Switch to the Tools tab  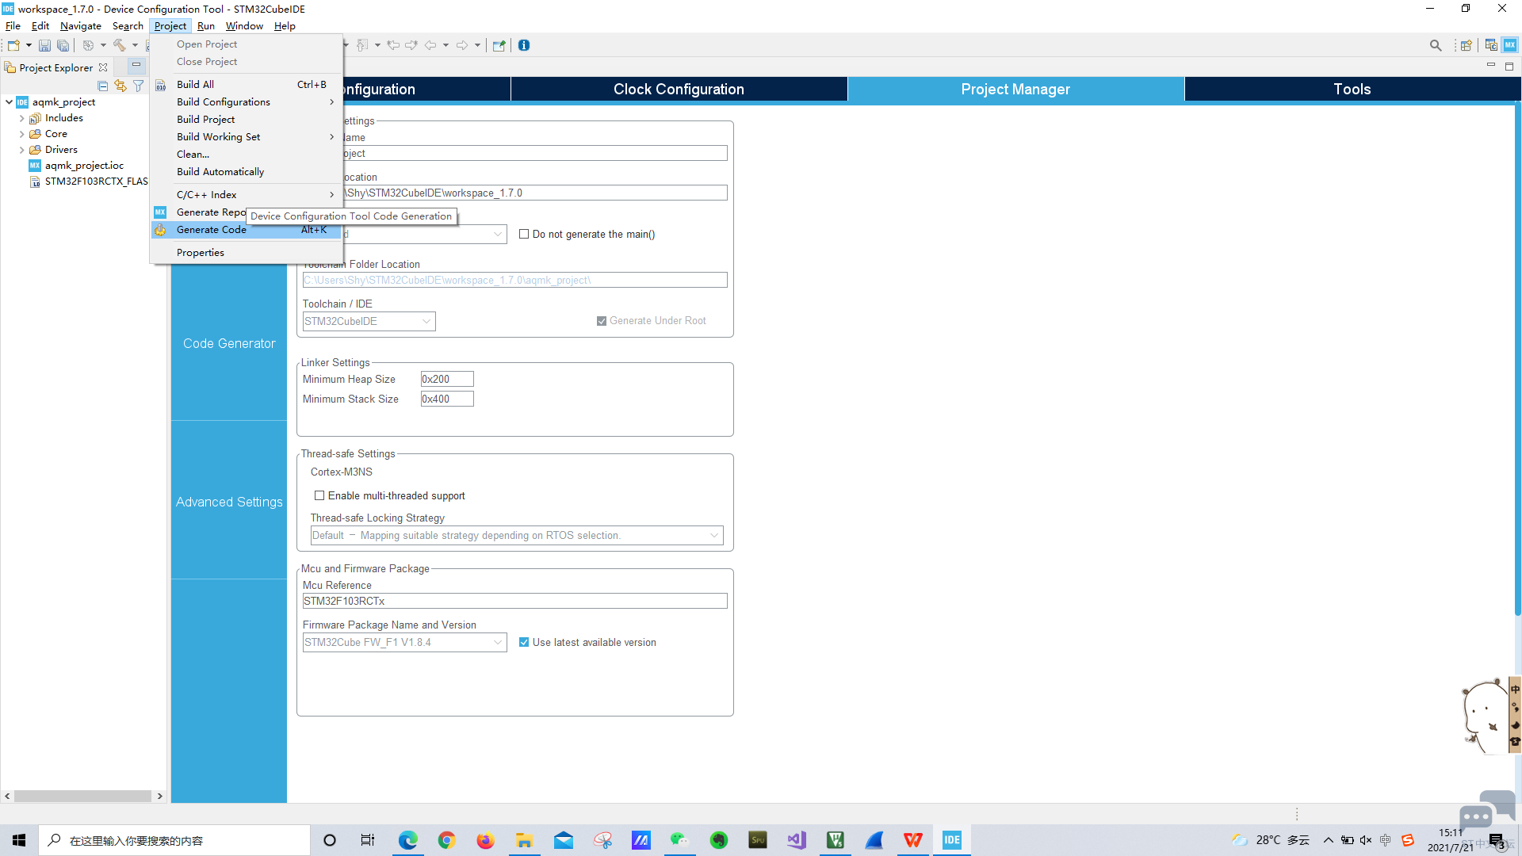click(1352, 90)
